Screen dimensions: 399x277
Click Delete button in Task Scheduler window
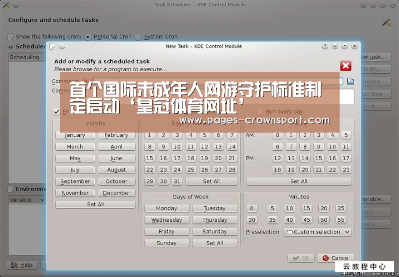[x=375, y=81]
